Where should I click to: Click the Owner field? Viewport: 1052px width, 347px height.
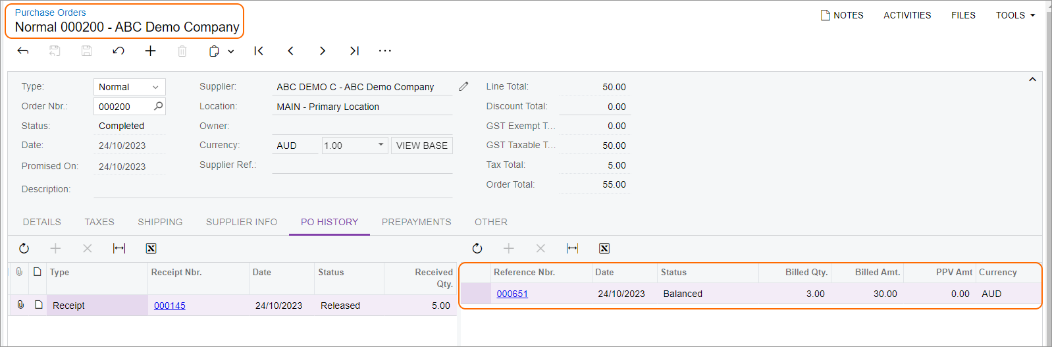[362, 126]
